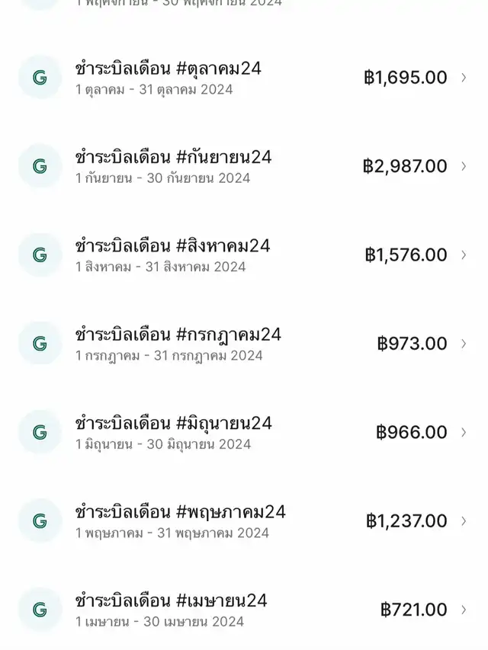Open the ชำระบิลเดือน #ตุลาคม24 entry

pyautogui.click(x=169, y=69)
